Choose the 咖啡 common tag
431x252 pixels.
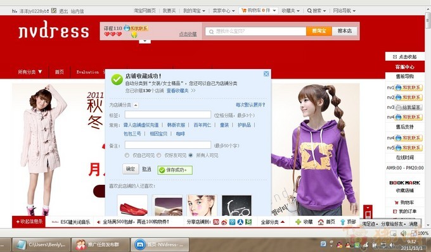coord(180,134)
